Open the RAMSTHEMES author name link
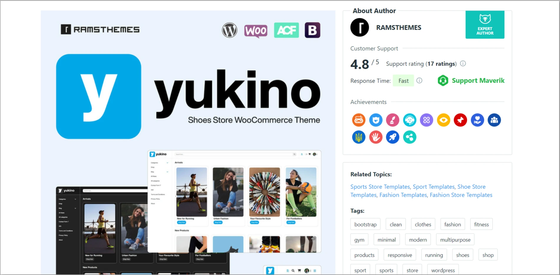 [399, 28]
